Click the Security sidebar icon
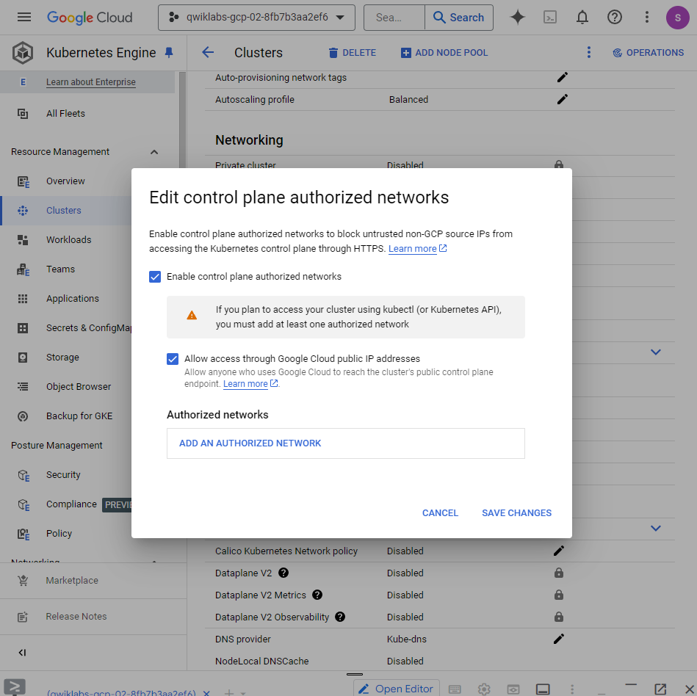697x696 pixels. coord(24,476)
